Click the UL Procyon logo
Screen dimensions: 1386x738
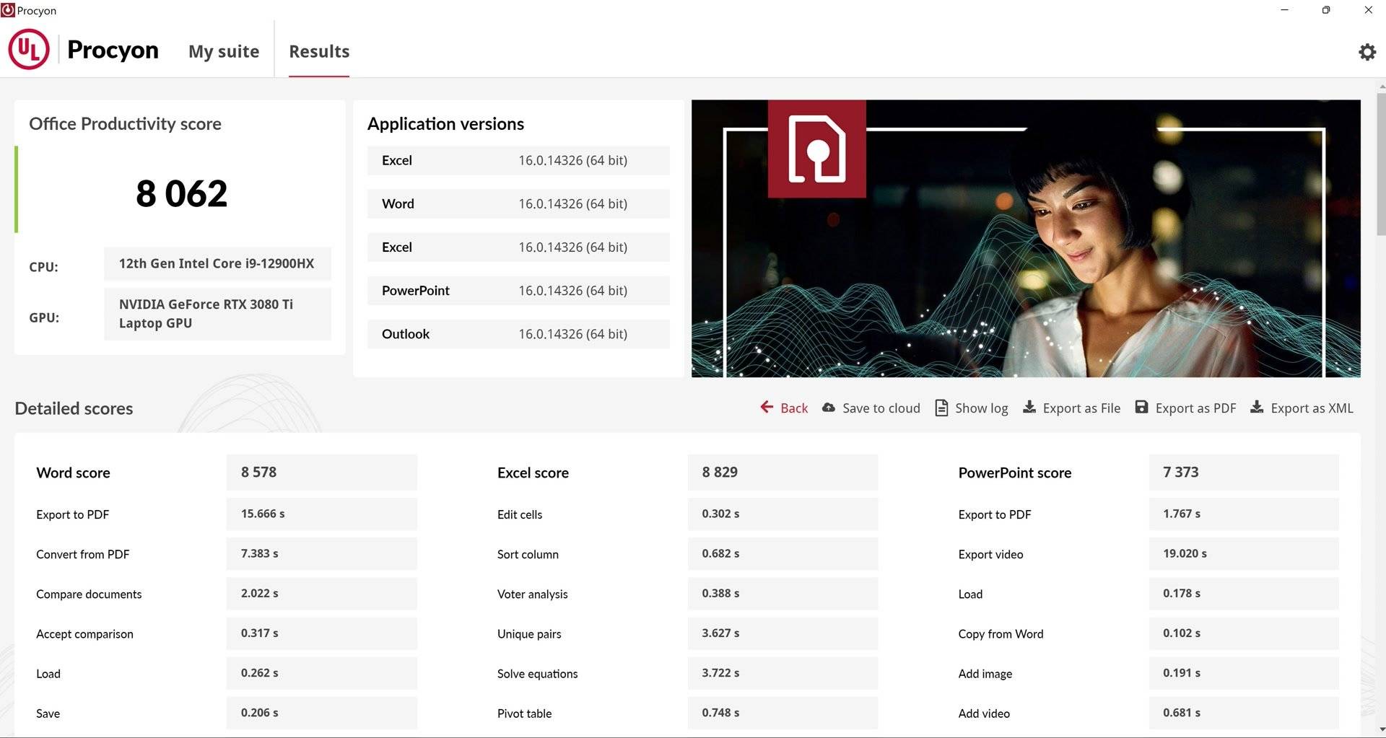pos(29,50)
